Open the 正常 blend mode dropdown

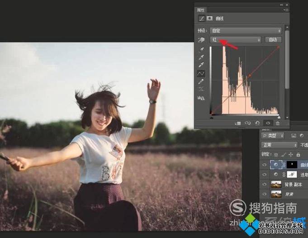click(x=279, y=145)
